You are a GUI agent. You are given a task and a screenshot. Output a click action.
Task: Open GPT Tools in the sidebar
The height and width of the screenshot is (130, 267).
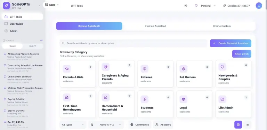pos(23,17)
